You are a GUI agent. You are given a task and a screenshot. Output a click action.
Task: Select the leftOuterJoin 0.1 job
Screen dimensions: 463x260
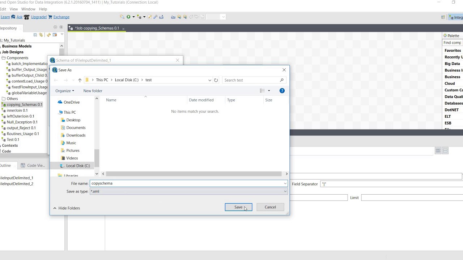coord(18,116)
